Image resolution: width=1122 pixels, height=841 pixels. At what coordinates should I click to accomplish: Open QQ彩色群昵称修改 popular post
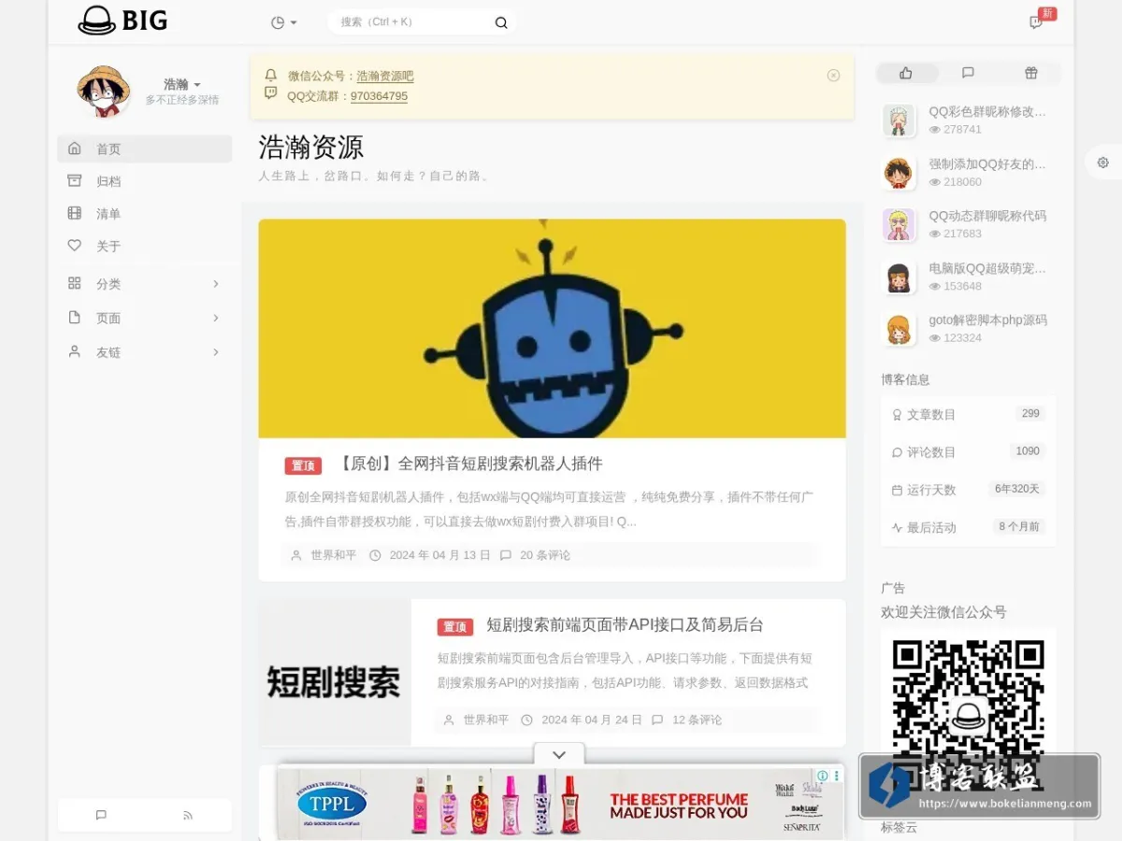pyautogui.click(x=987, y=111)
